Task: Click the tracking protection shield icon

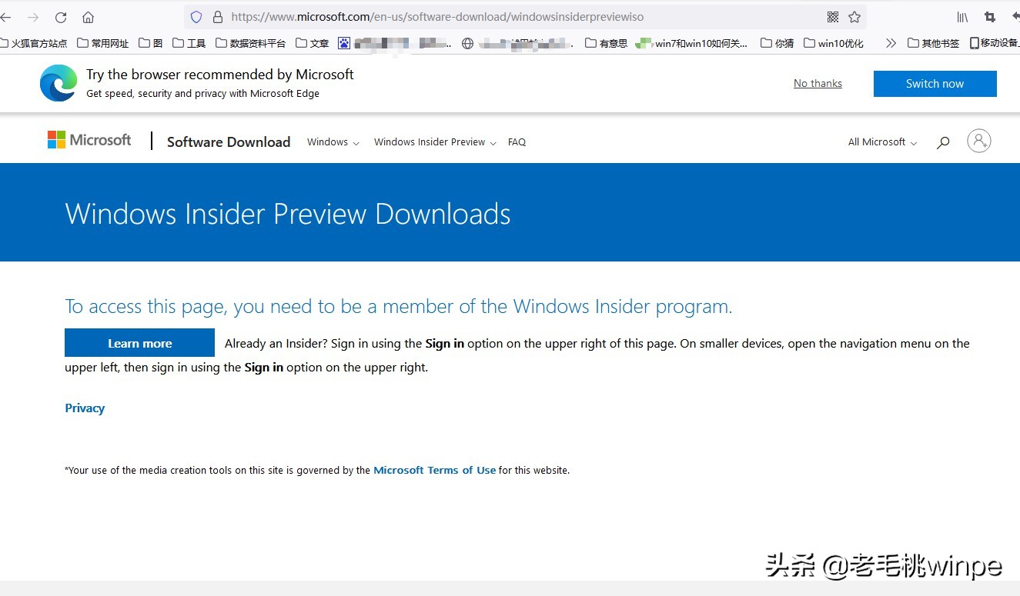Action: coord(196,16)
